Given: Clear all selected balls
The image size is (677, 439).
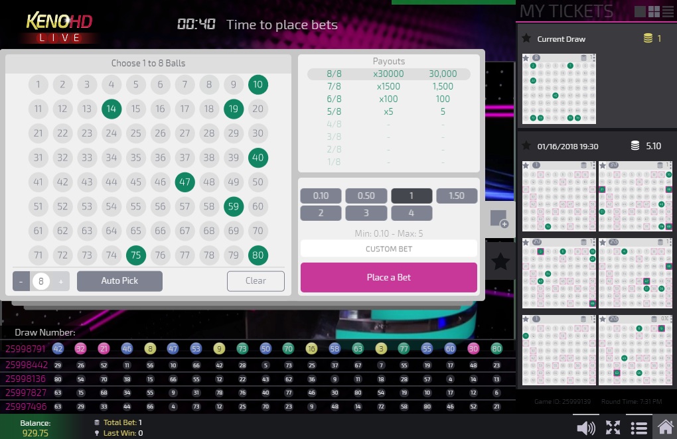Looking at the screenshot, I should (x=256, y=281).
